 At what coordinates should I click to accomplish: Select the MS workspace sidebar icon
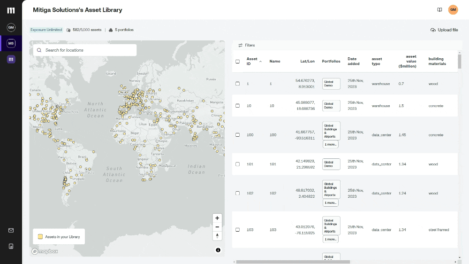tap(11, 43)
